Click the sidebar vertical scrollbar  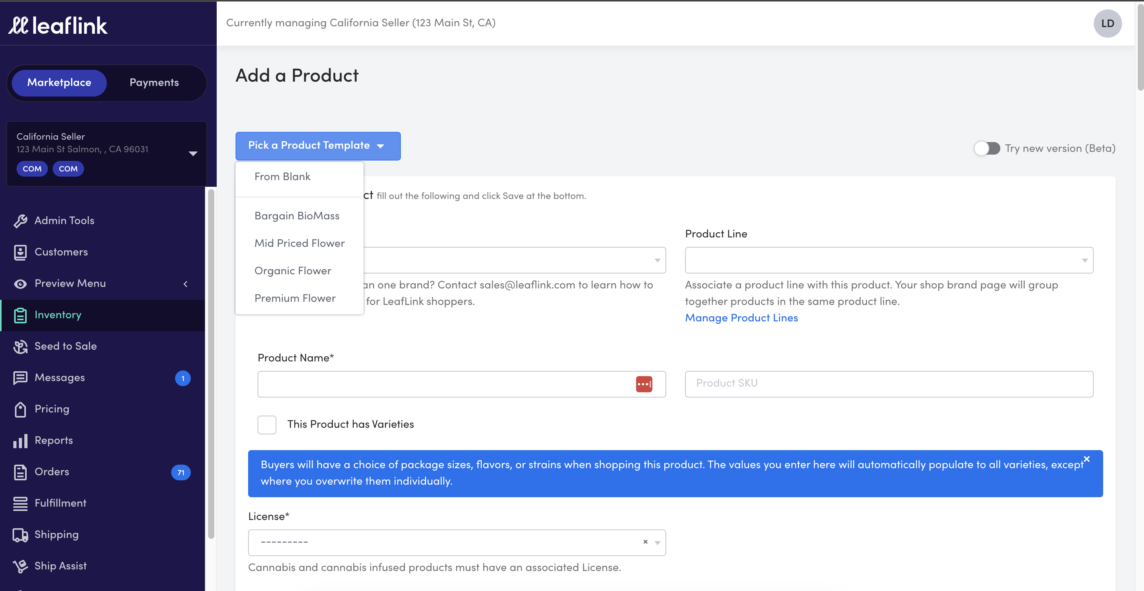[x=211, y=364]
